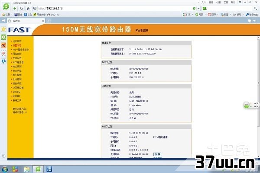The height and width of the screenshot is (173, 260).
Task: Expand the 网银 dropdown arrow
Action: point(205,14)
